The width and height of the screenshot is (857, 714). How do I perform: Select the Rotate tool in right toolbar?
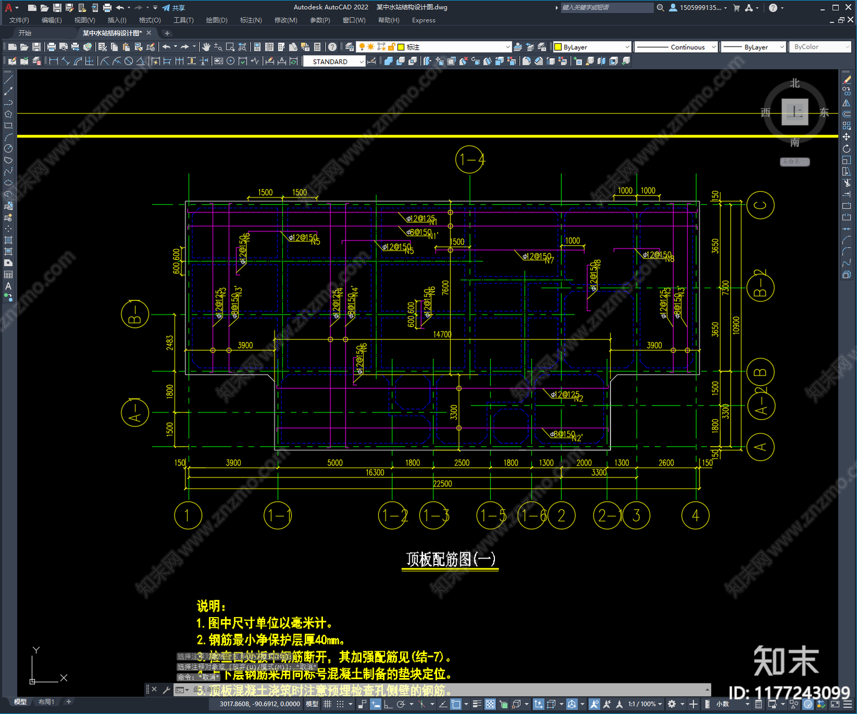coord(846,148)
